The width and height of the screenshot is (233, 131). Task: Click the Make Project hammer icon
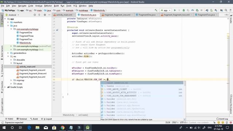[156, 10]
